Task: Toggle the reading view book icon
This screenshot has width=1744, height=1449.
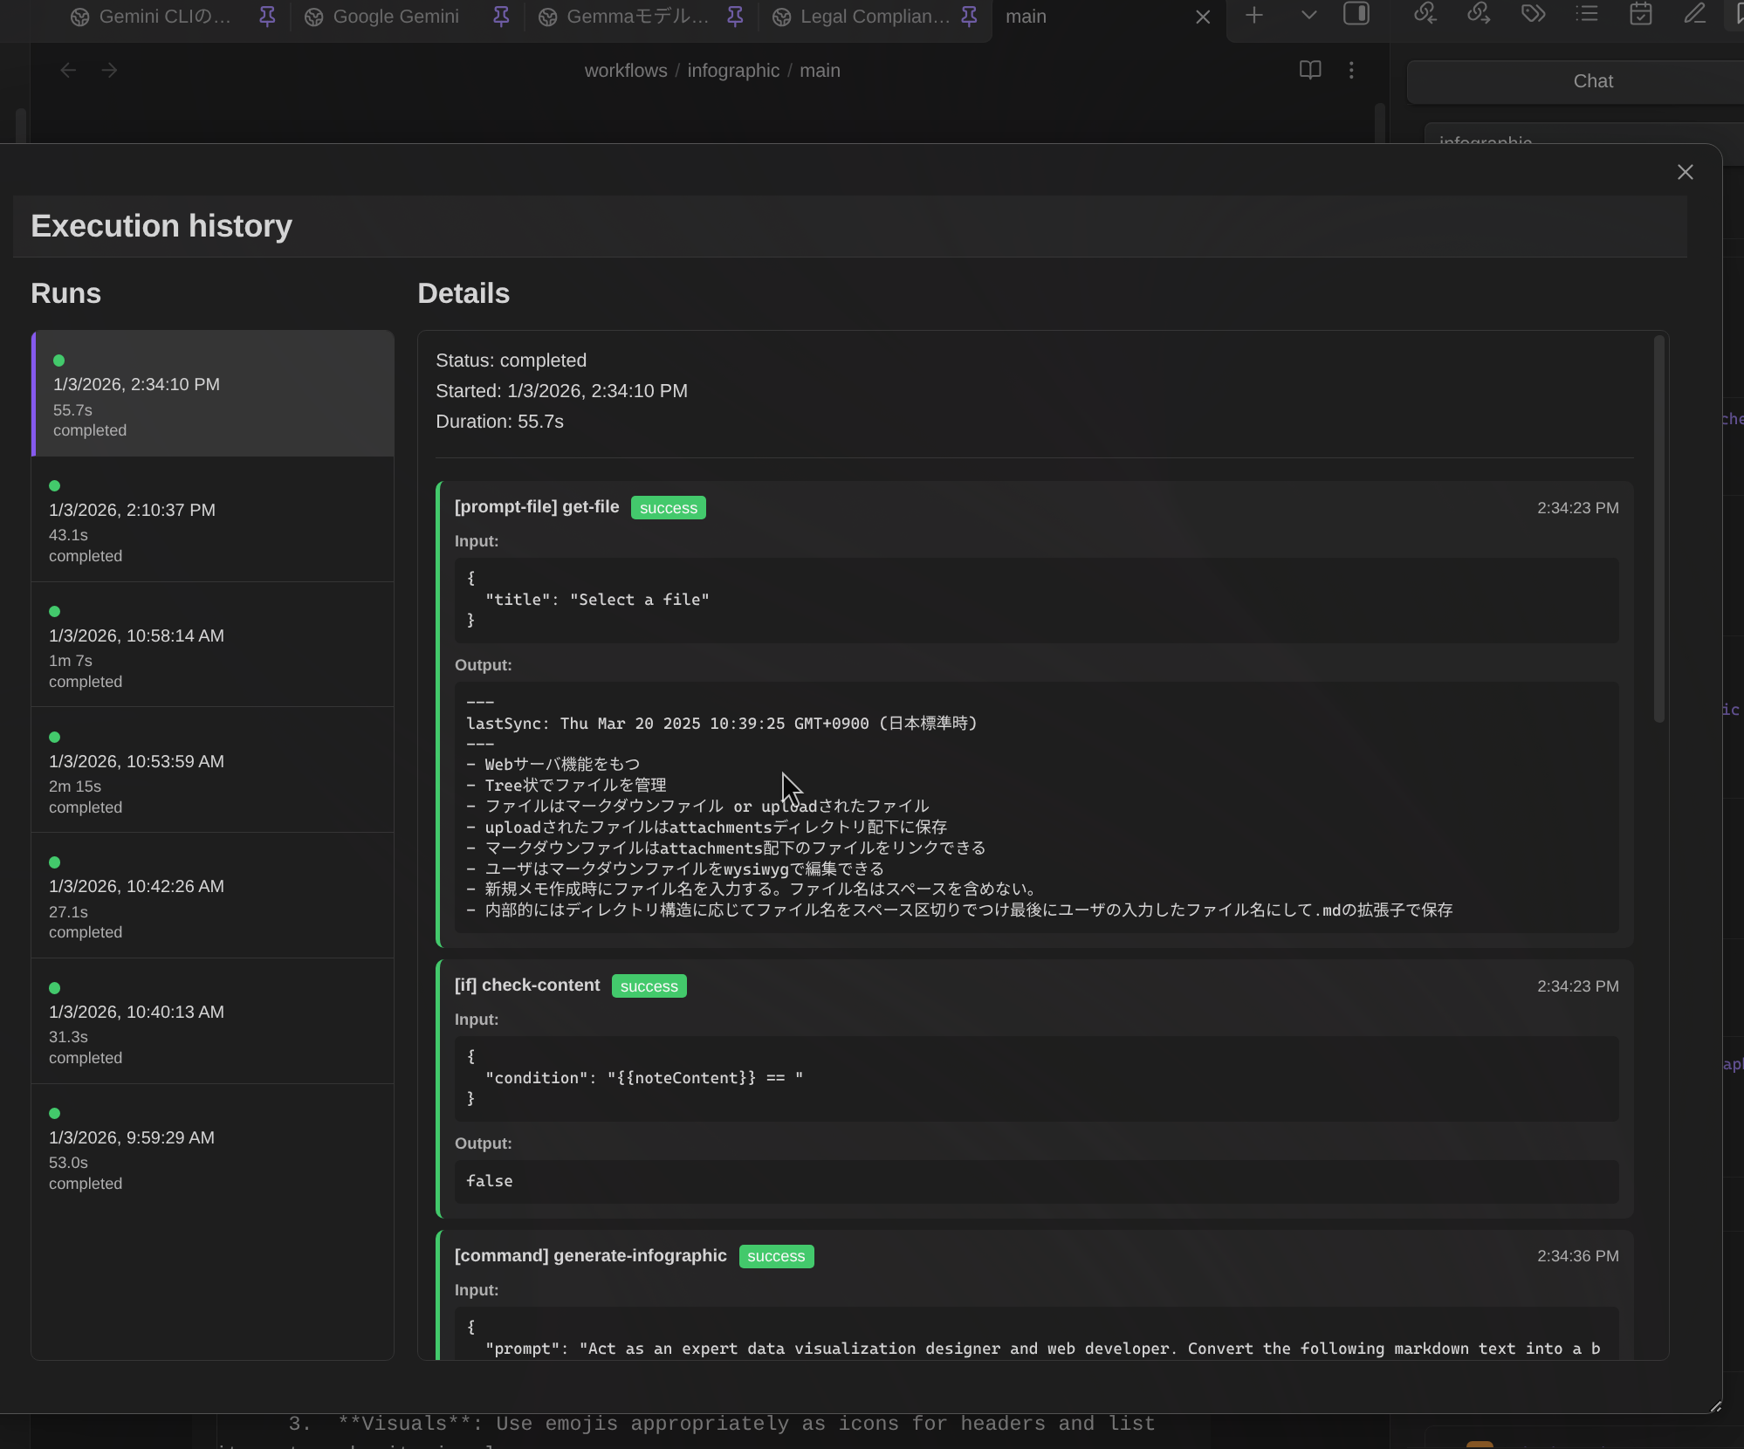Action: (1310, 70)
